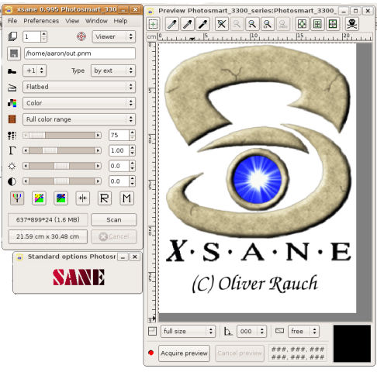Open the Window menu
This screenshot has width=377, height=372.
click(x=96, y=21)
